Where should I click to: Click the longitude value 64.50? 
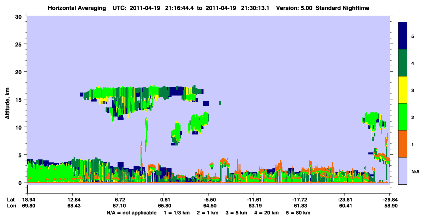[210, 206]
